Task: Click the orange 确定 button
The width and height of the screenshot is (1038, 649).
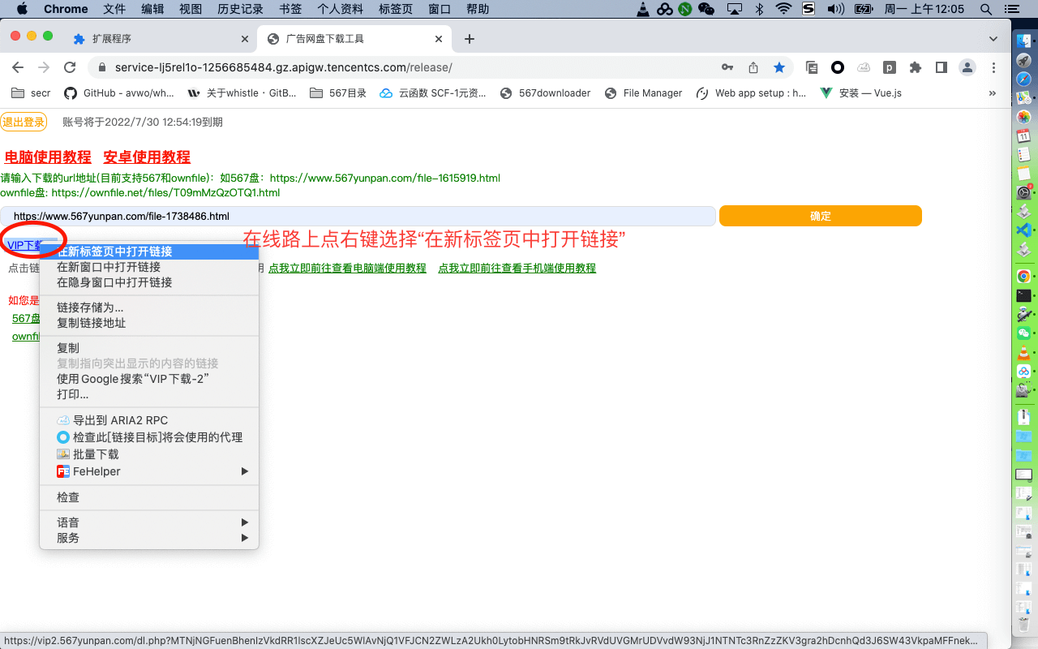Action: coord(820,216)
